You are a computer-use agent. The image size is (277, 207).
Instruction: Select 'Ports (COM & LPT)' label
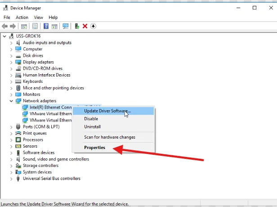(x=41, y=126)
